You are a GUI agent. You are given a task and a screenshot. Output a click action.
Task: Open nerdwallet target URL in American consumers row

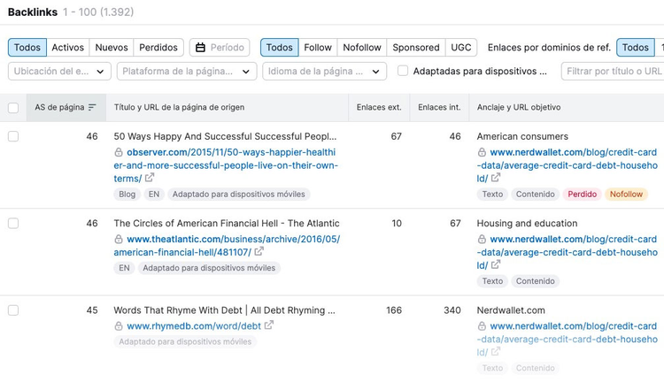(567, 165)
